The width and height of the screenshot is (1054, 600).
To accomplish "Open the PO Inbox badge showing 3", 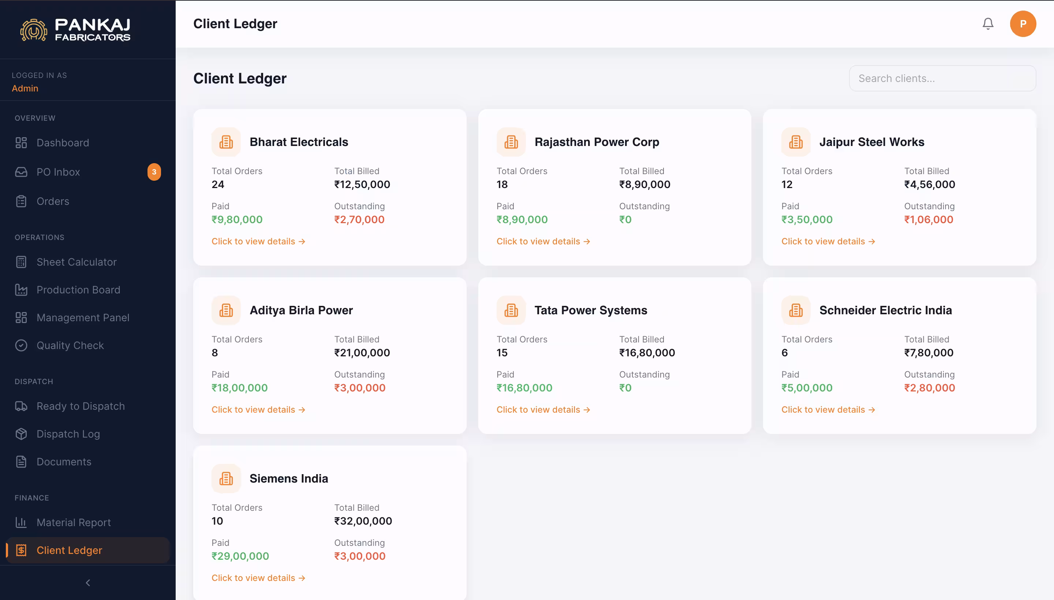I will pos(154,172).
